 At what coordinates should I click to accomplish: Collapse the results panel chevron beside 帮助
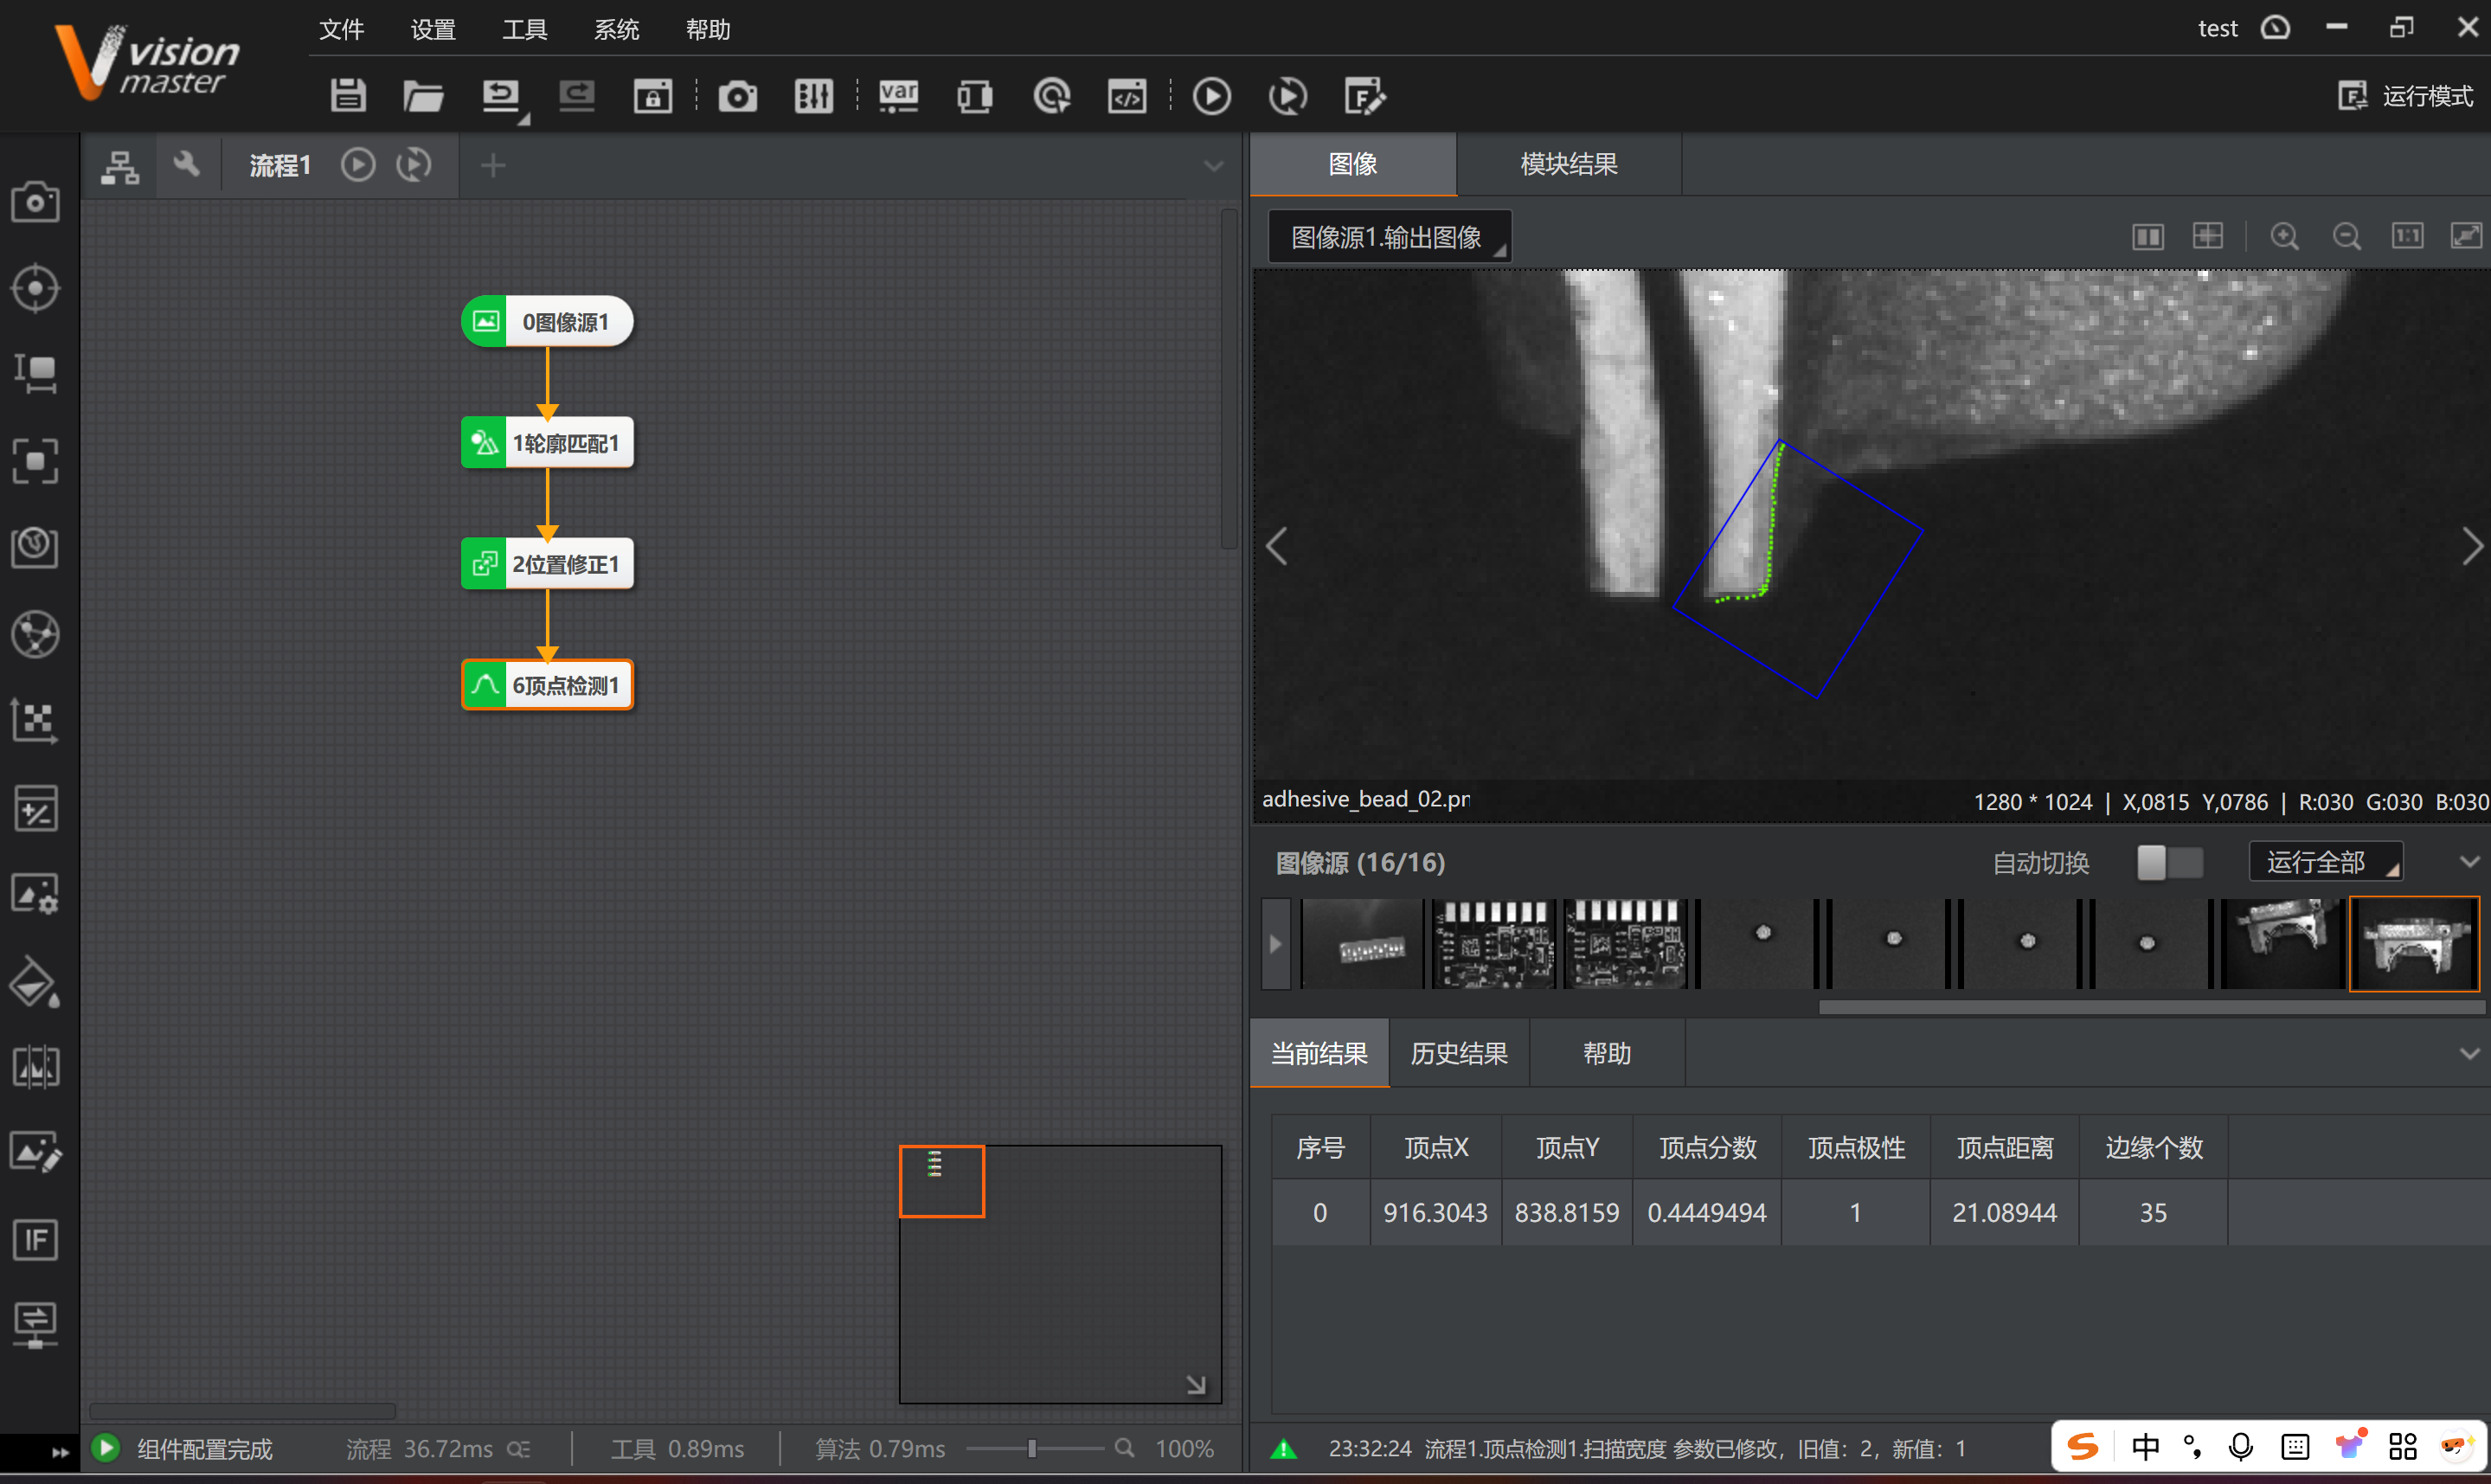pos(2469,1054)
